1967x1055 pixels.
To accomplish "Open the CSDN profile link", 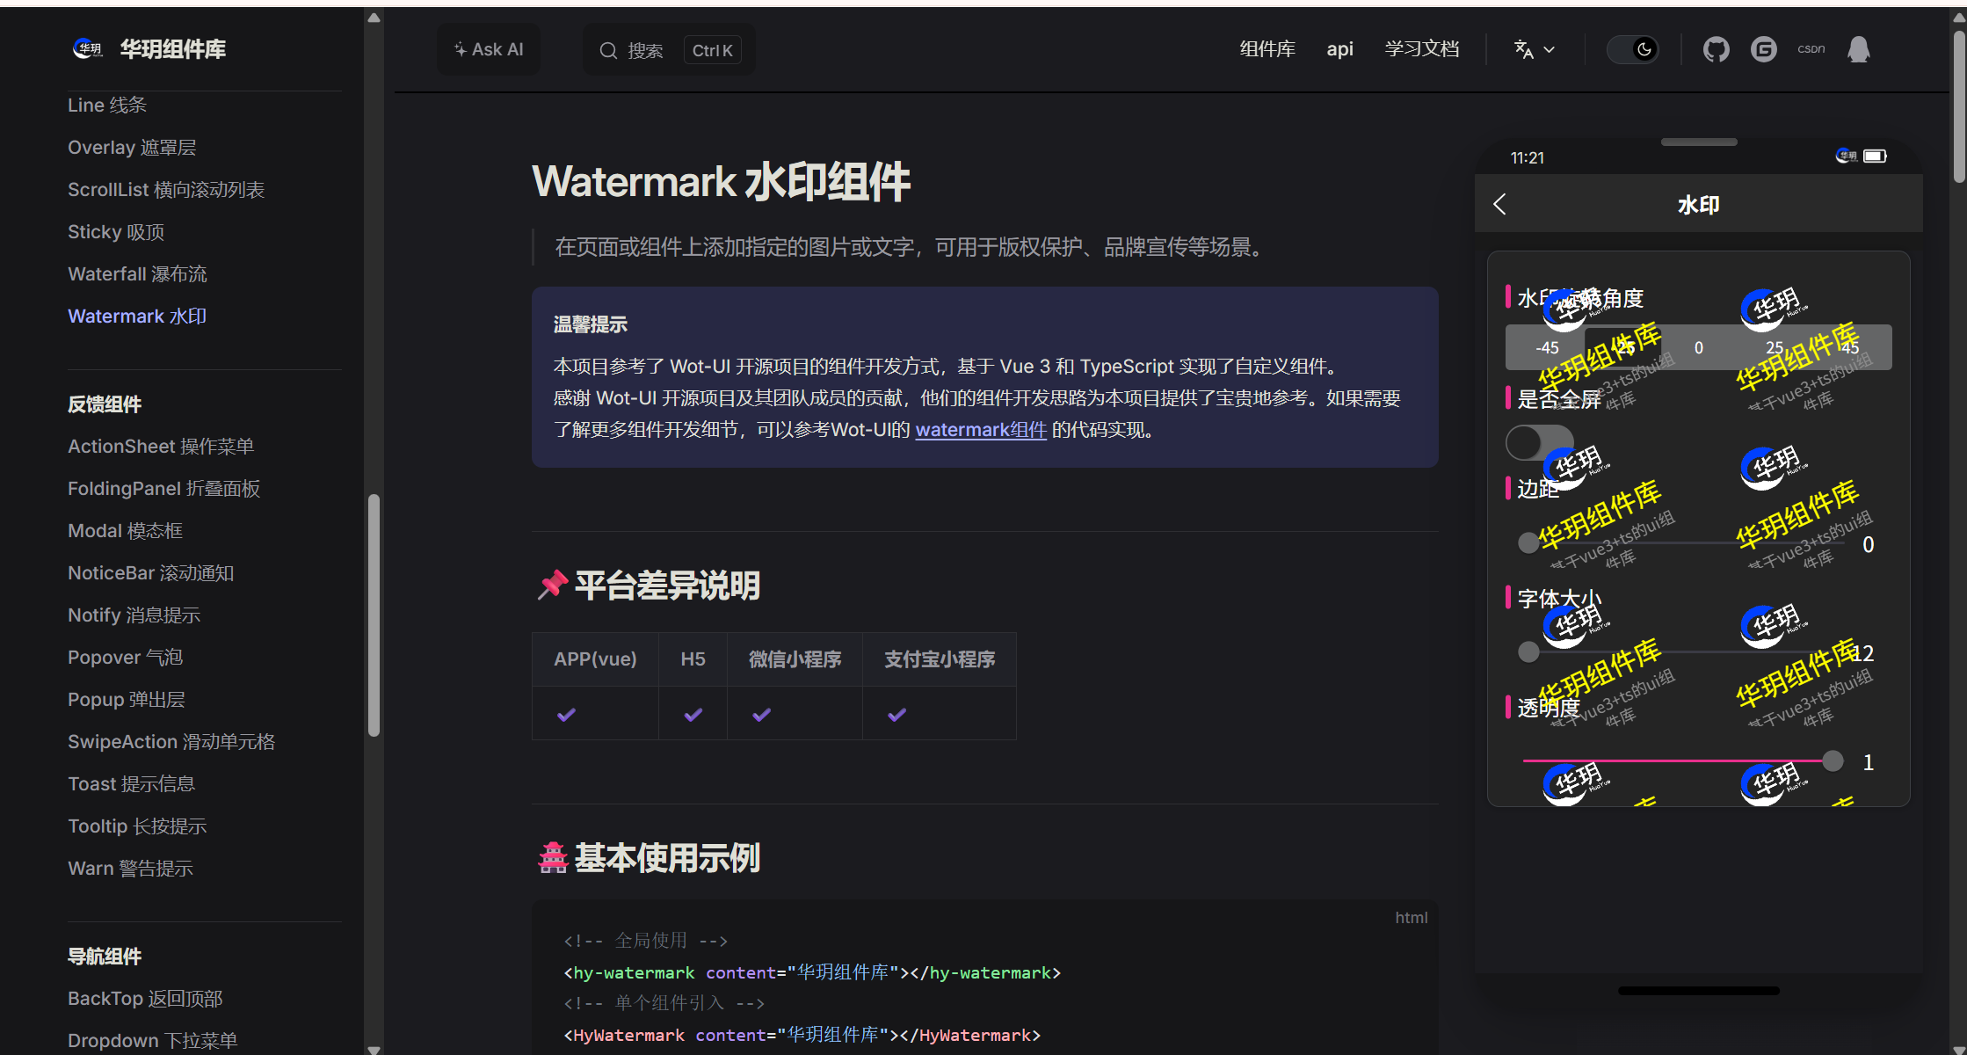I will pos(1811,48).
